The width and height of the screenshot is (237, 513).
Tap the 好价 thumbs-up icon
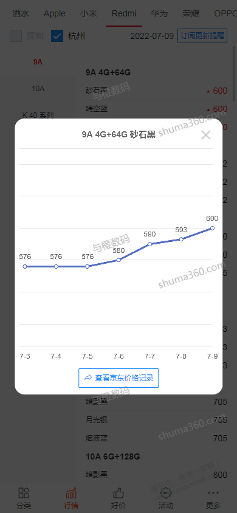[118, 492]
